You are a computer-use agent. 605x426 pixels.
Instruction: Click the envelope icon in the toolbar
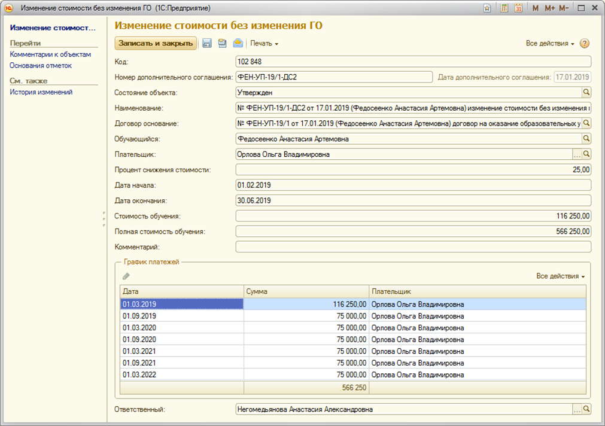point(238,43)
